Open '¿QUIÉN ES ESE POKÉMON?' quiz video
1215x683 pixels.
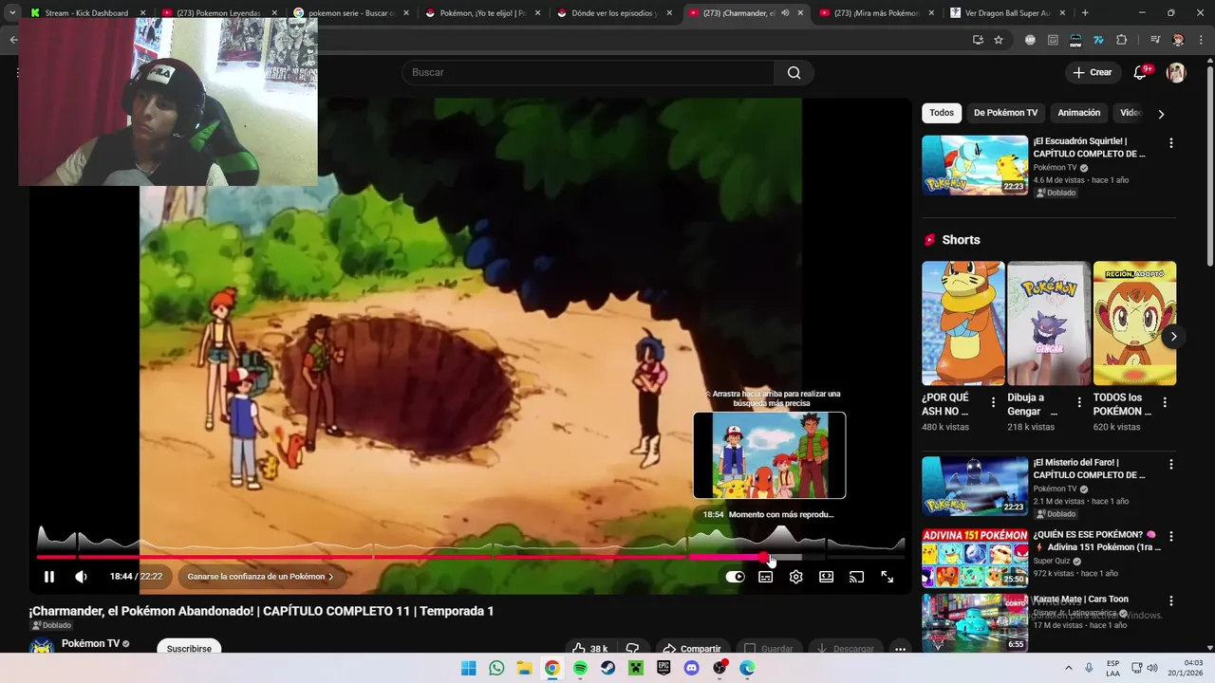[975, 559]
